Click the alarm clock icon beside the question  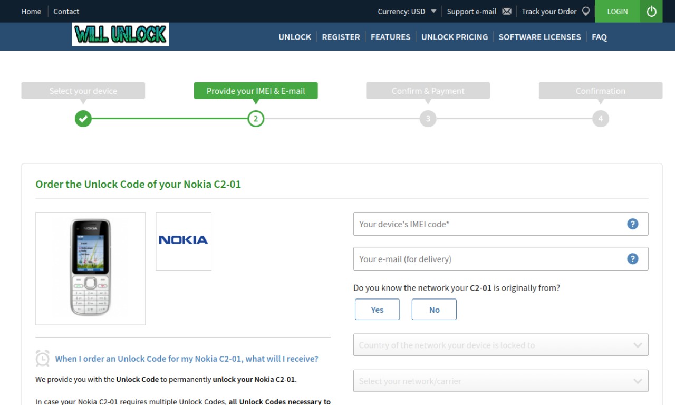tap(43, 358)
